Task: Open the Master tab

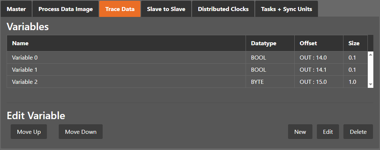Action: [x=16, y=9]
